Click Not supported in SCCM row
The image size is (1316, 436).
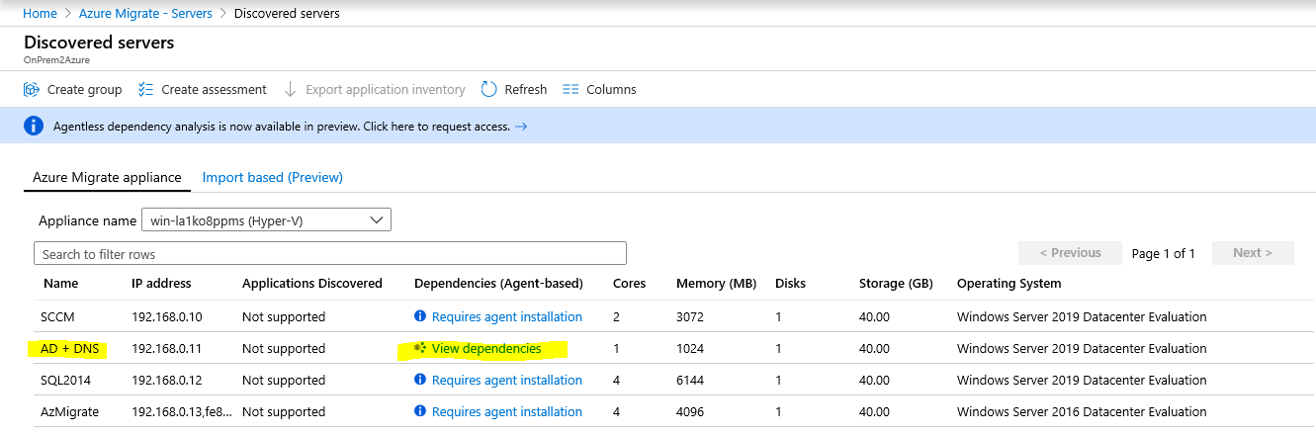point(284,316)
